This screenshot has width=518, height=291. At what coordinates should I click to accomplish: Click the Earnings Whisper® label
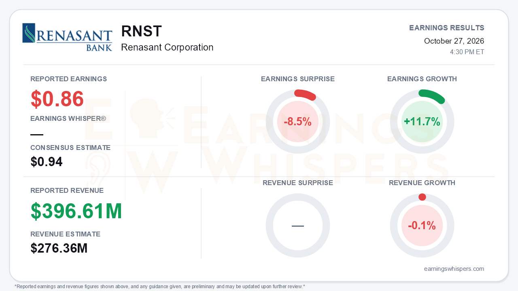[68, 119]
